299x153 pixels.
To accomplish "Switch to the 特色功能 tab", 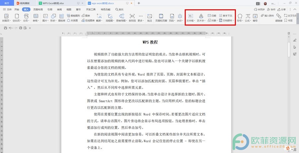I will click(x=105, y=9).
